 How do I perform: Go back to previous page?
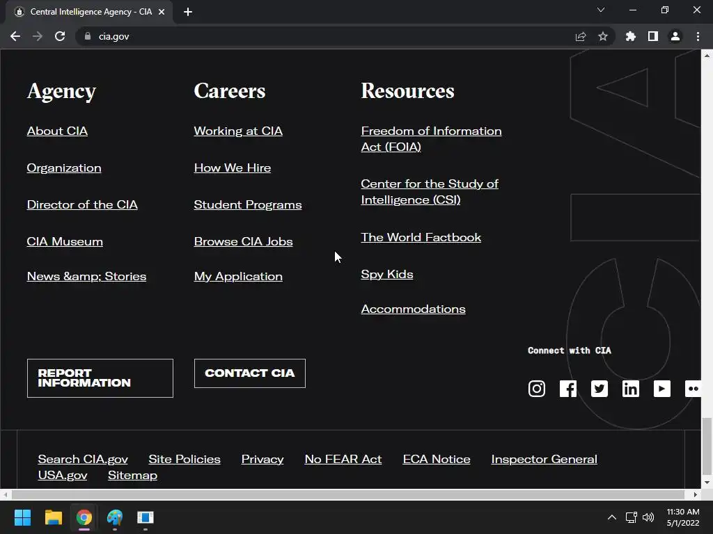click(15, 36)
